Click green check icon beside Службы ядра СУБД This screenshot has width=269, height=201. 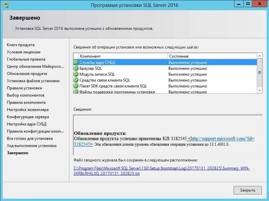(76, 62)
